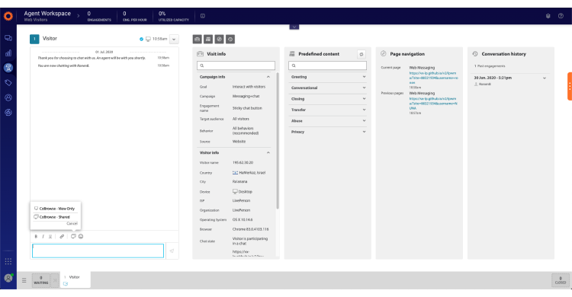Show the Conversation history widget clock icon

pos(230,39)
